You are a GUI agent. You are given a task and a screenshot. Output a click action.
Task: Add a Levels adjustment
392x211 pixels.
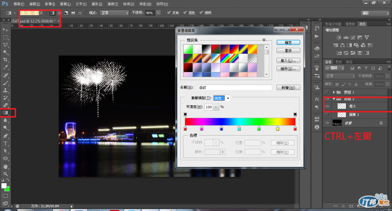click(x=346, y=38)
